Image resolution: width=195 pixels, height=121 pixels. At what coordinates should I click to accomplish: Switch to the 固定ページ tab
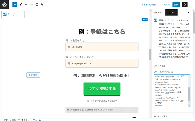pyautogui.click(x=158, y=12)
